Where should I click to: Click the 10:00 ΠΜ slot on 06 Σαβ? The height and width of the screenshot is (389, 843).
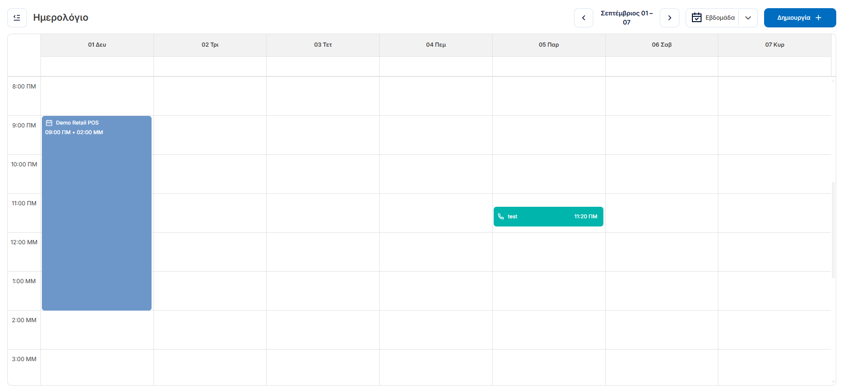point(662,174)
